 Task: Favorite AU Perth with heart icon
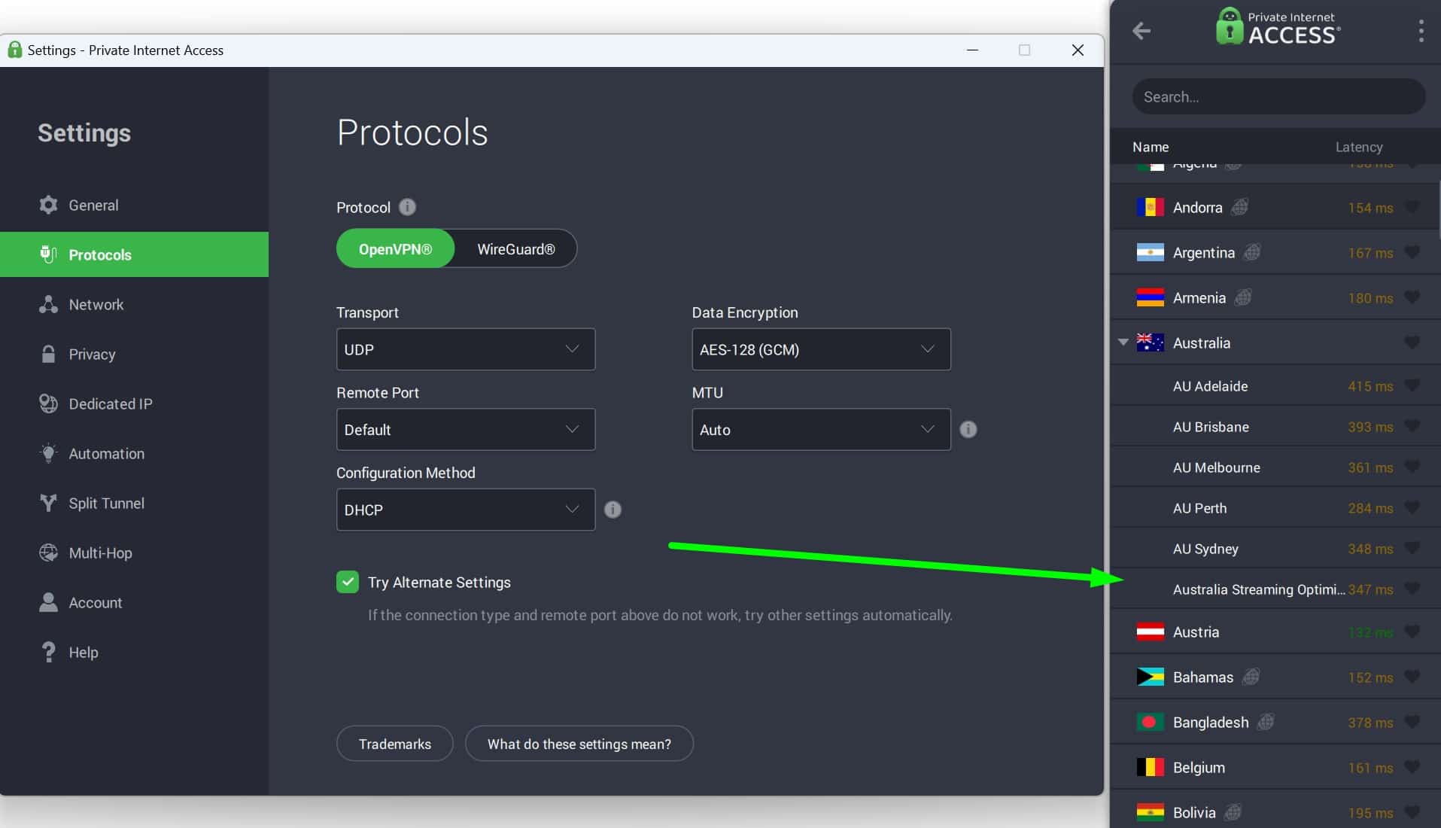[1412, 507]
